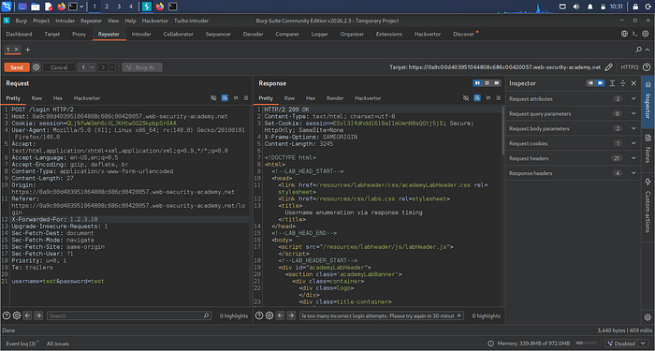
Task: Open history-forward dropdown arrow in Repeater
Action: coord(112,67)
